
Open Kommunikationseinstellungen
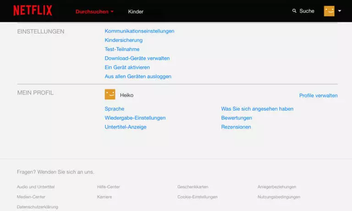tap(139, 31)
